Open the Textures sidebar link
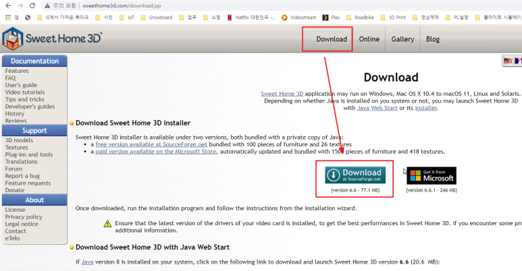Screen dimensions: 522x271 coord(17,148)
